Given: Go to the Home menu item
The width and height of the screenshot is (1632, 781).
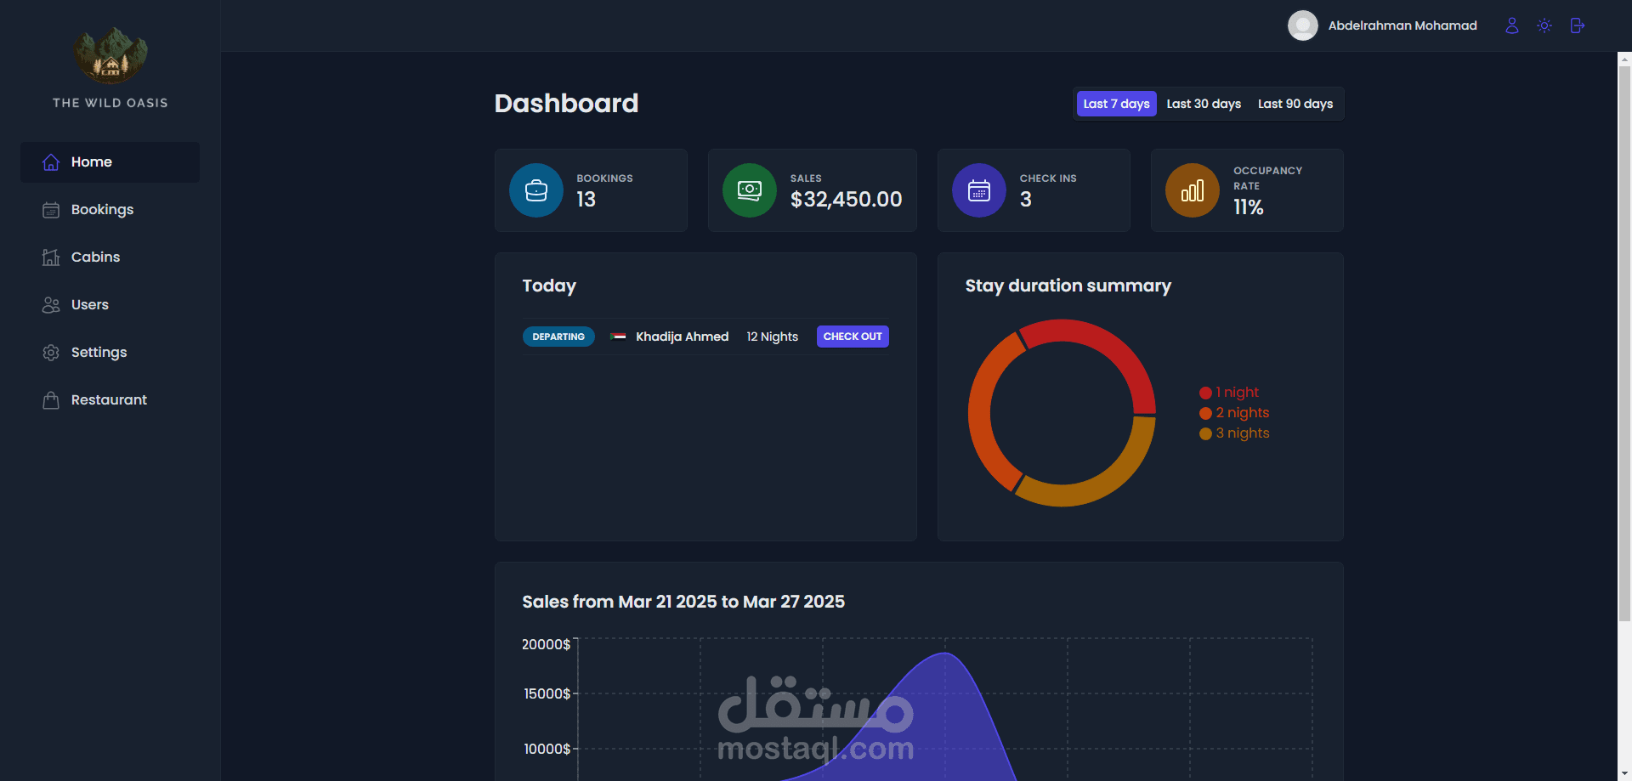Looking at the screenshot, I should (110, 162).
